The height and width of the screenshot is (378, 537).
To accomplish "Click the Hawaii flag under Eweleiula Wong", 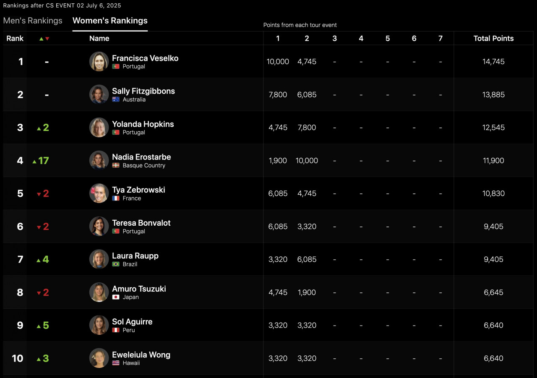I will tap(116, 363).
